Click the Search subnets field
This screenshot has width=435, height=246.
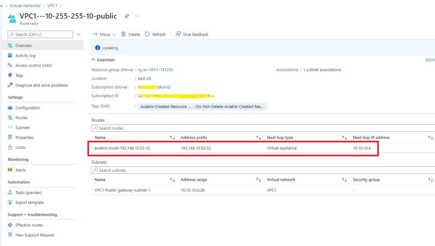pyautogui.click(x=263, y=170)
